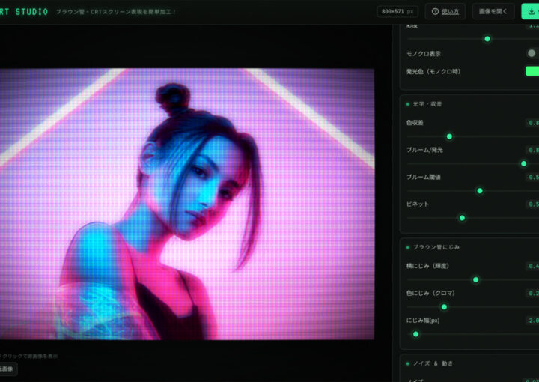Open the 発光色 green color swatch
Screen dimensions: 539x382
pyautogui.click(x=532, y=71)
